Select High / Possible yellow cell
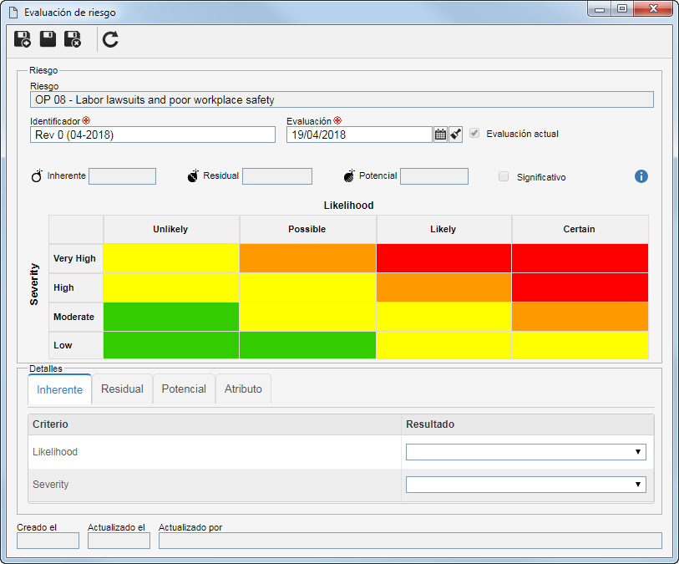 click(x=307, y=287)
